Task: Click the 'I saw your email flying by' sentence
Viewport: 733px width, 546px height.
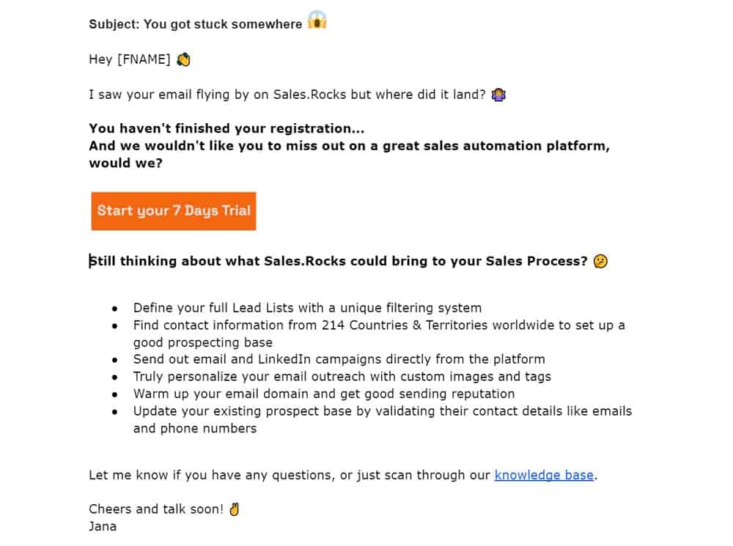Action: tap(287, 95)
